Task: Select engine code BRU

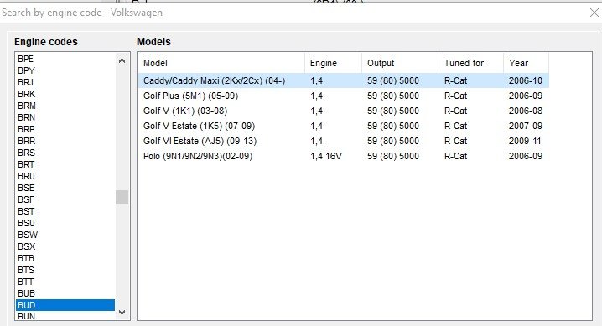Action: [x=65, y=176]
